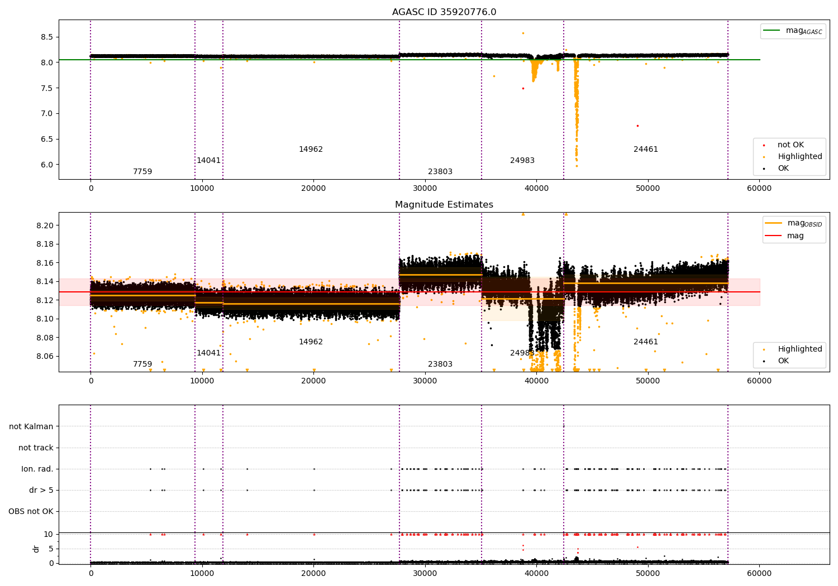Click y-axis tick '8.10' in middle plot

(x=45, y=319)
